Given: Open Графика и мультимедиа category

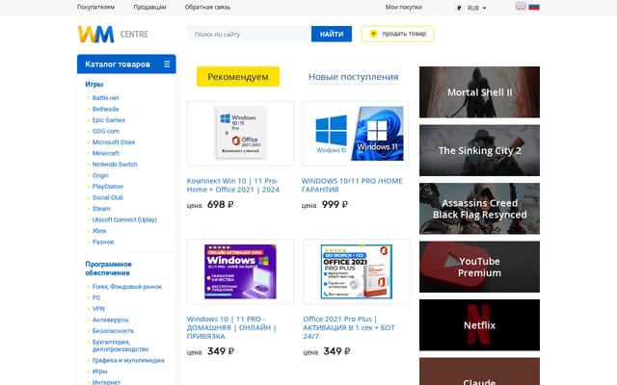Looking at the screenshot, I should [128, 360].
